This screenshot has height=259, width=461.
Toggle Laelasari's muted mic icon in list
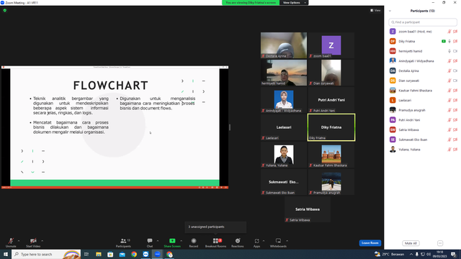click(449, 100)
